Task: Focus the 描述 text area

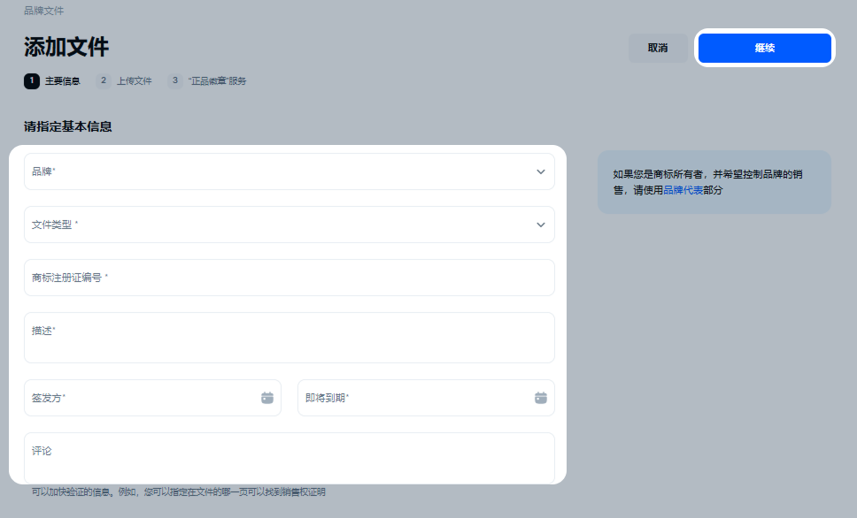Action: (290, 338)
